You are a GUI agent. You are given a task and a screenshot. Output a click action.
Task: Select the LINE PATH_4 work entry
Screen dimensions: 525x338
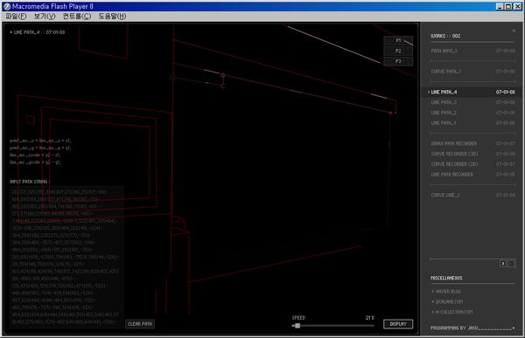[x=472, y=92]
